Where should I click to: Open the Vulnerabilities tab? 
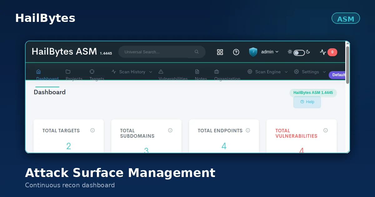pos(173,75)
